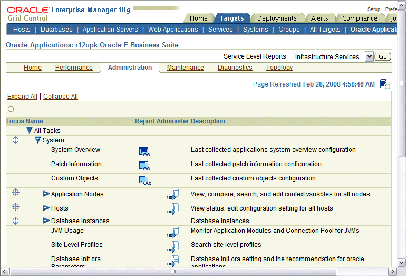Go to the Diagnostics page tab
The height and width of the screenshot is (277, 407).
pyautogui.click(x=235, y=68)
